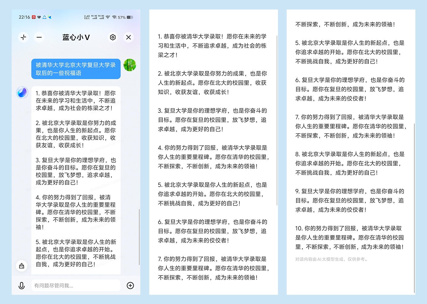
Task: Tap item 7 你的努力得到了回报 in middle panel
Action: coord(213,268)
